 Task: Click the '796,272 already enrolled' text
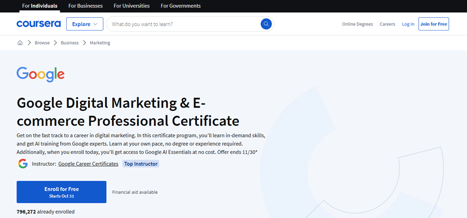pyautogui.click(x=46, y=212)
